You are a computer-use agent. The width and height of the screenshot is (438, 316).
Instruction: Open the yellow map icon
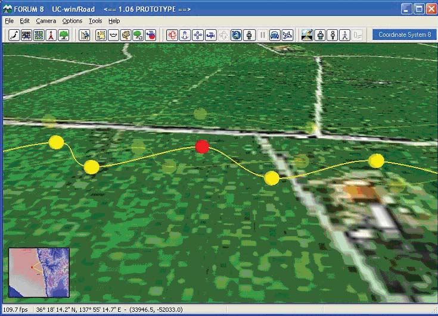point(101,36)
